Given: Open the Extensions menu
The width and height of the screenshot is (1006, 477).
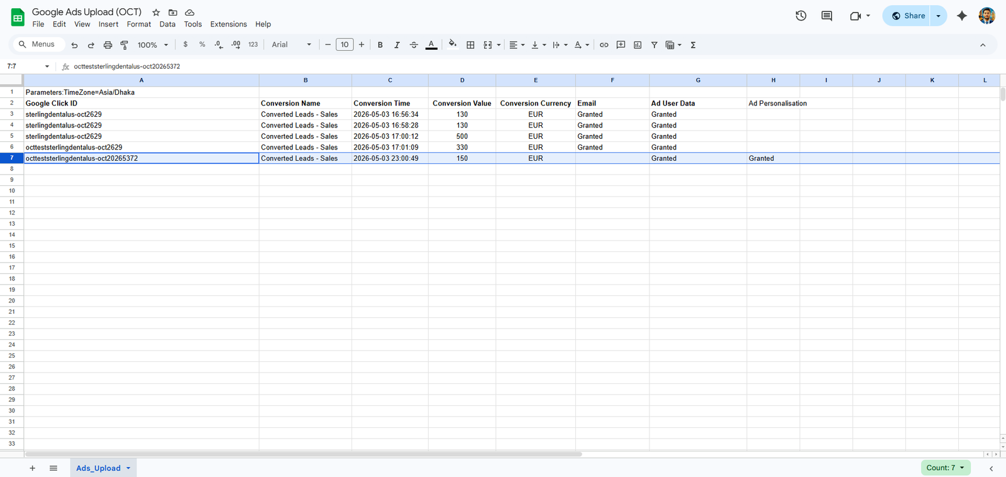Looking at the screenshot, I should tap(228, 25).
